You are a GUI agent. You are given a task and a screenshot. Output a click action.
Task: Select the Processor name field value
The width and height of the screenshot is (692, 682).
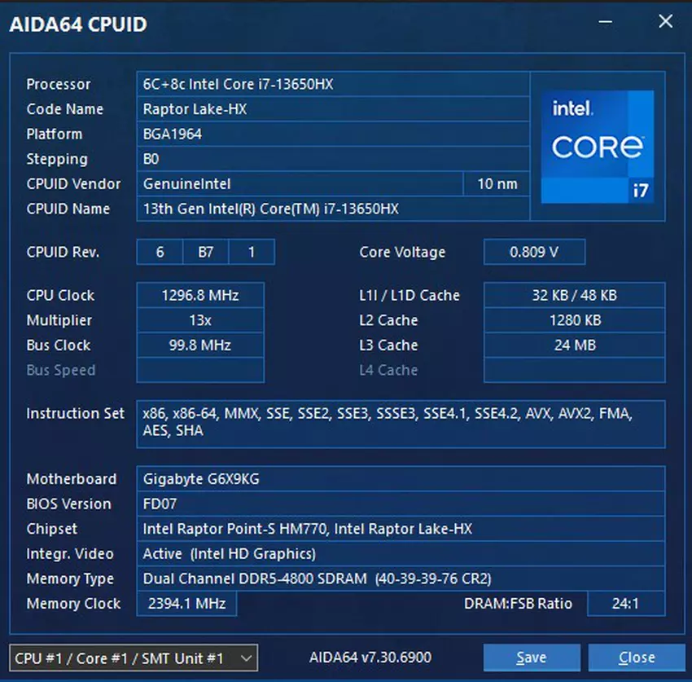[x=332, y=84]
